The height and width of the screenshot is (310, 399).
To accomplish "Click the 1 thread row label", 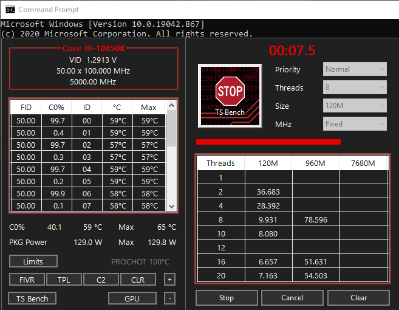I will [x=221, y=178].
